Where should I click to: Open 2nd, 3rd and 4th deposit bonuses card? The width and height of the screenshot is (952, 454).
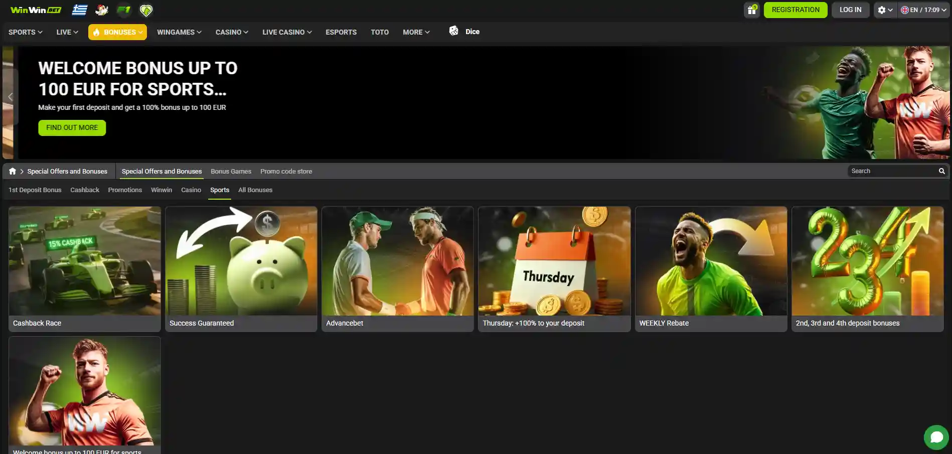point(868,269)
